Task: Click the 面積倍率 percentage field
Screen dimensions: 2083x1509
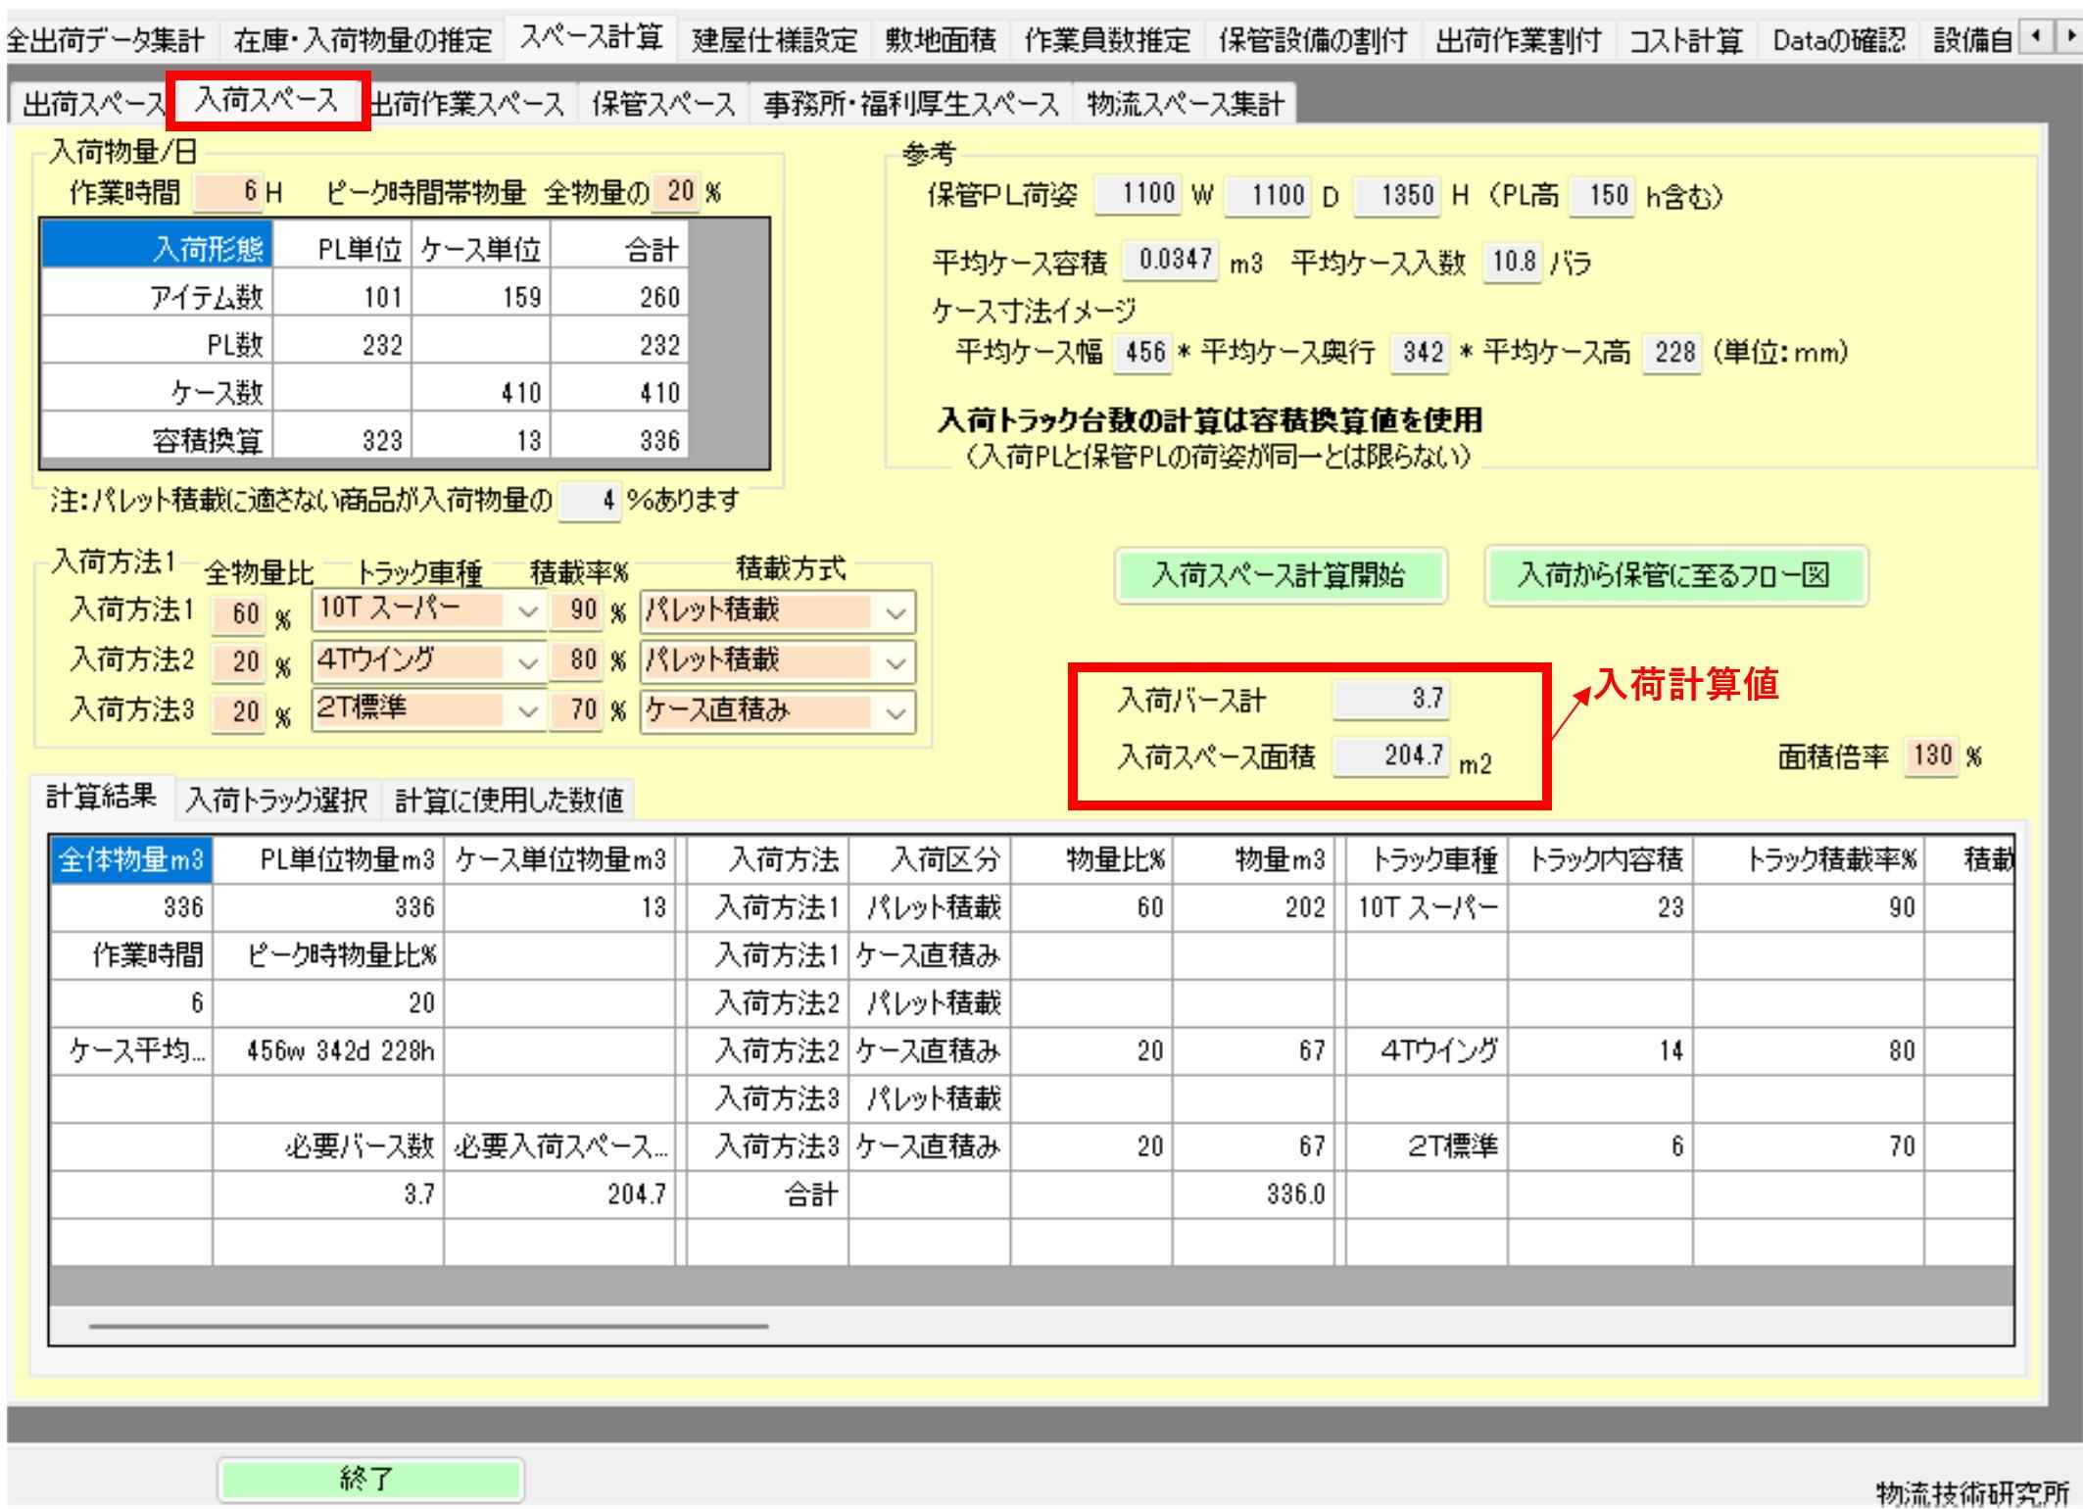Action: pyautogui.click(x=1930, y=755)
